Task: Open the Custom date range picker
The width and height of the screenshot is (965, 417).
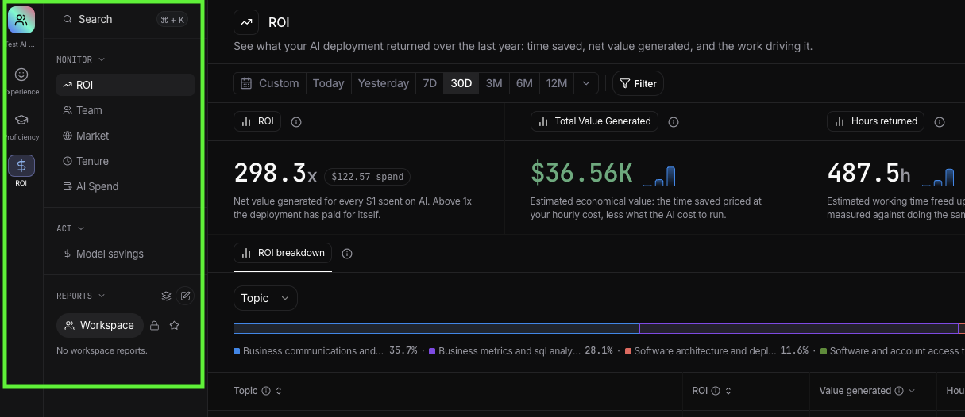Action: tap(270, 83)
